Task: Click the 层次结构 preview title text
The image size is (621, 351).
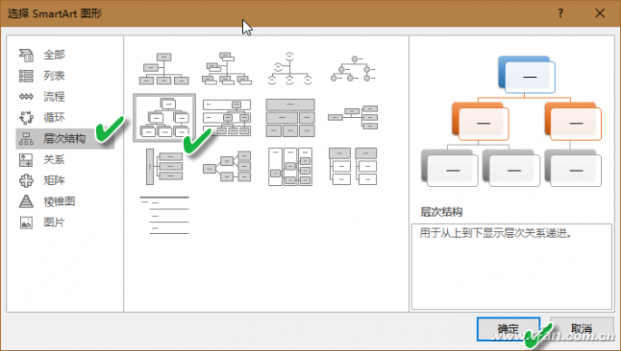Action: point(441,212)
